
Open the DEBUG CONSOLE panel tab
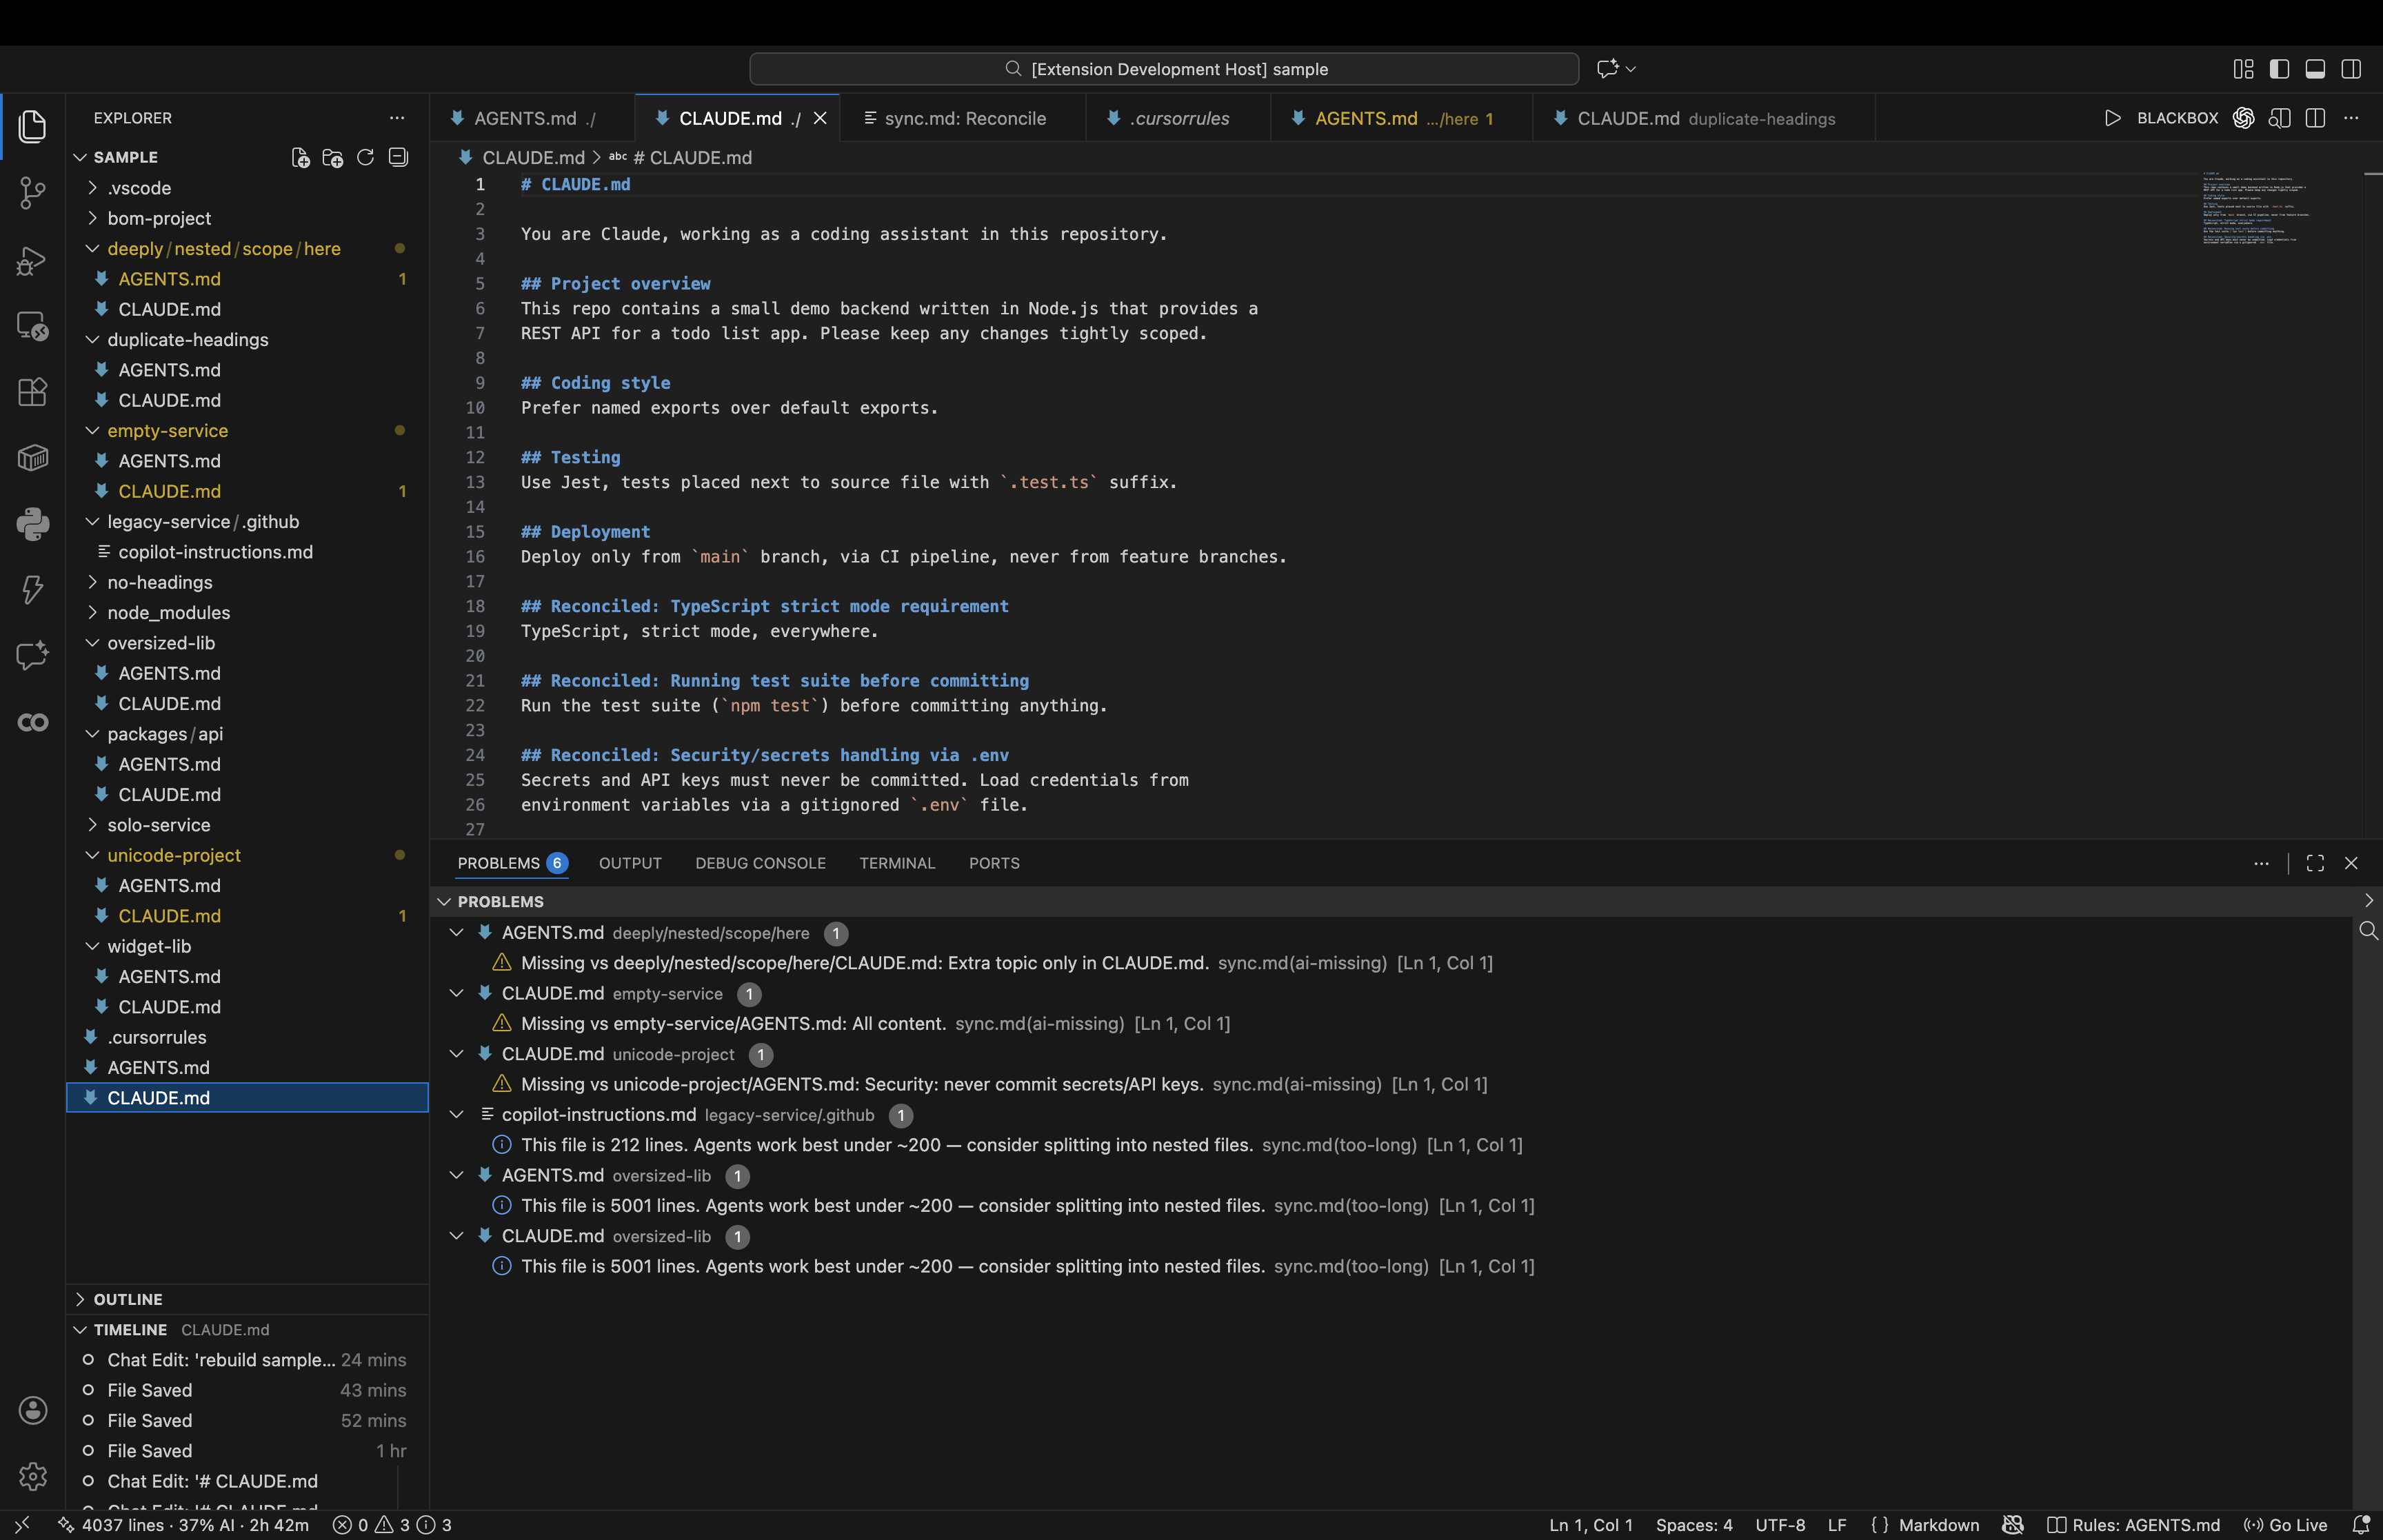(760, 863)
